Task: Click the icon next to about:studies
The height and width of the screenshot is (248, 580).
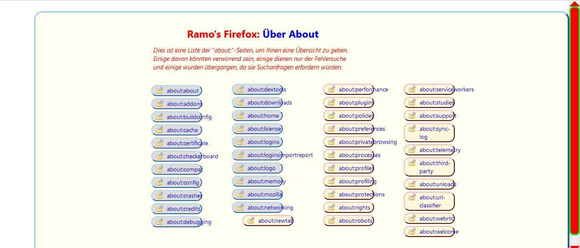Action: click(412, 102)
